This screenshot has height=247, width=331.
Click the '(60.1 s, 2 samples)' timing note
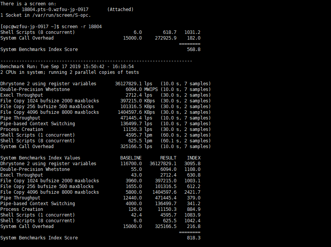pyautogui.click(x=186, y=140)
